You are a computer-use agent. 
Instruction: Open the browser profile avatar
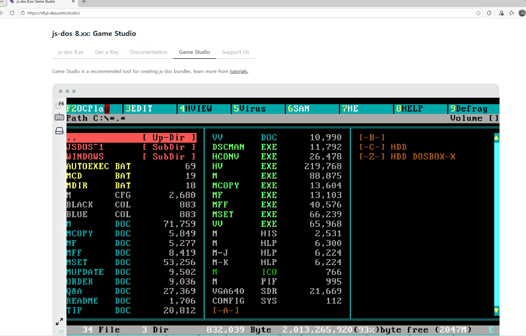[522, 13]
